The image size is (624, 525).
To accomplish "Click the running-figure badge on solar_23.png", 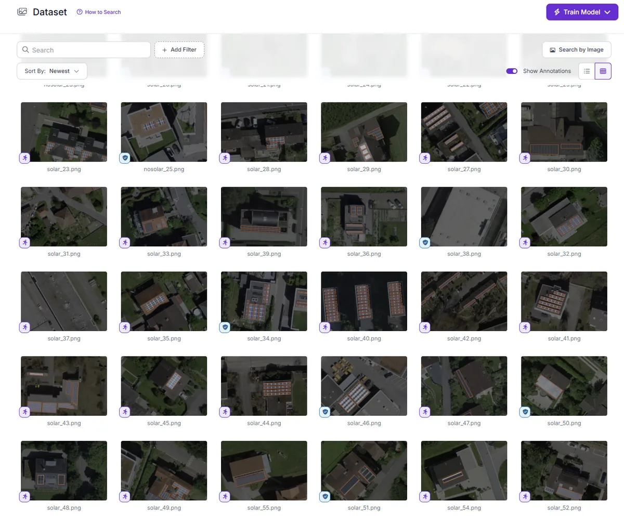I will 25,157.
